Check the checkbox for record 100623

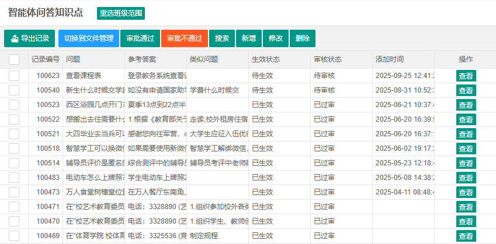(x=14, y=76)
